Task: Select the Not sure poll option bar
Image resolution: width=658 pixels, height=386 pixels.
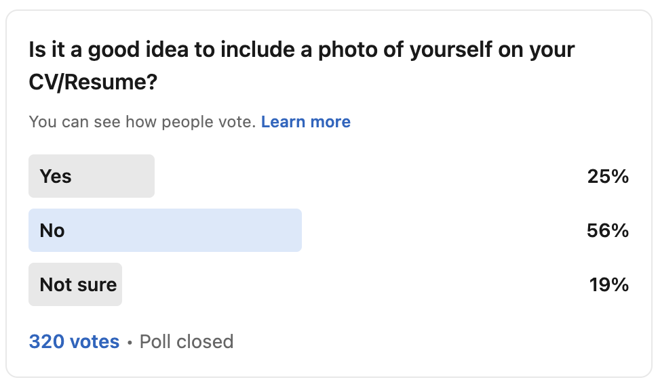Action: click(x=75, y=284)
